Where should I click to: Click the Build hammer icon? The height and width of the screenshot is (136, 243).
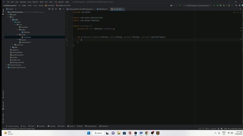point(180,5)
